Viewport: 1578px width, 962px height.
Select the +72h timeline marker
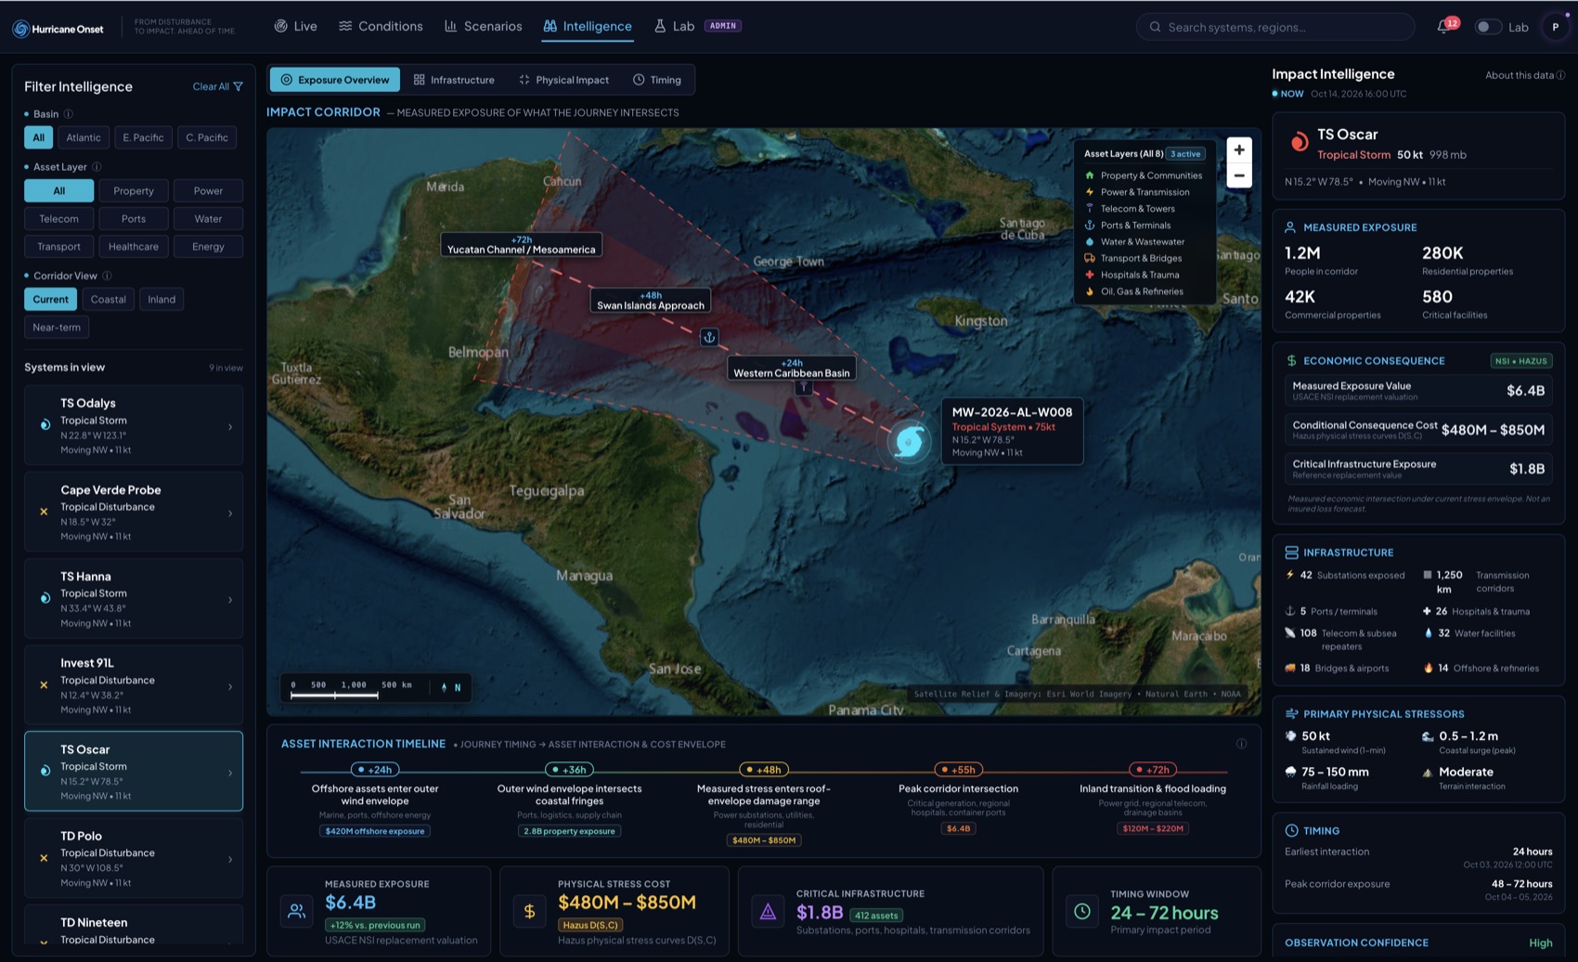[x=1153, y=770]
